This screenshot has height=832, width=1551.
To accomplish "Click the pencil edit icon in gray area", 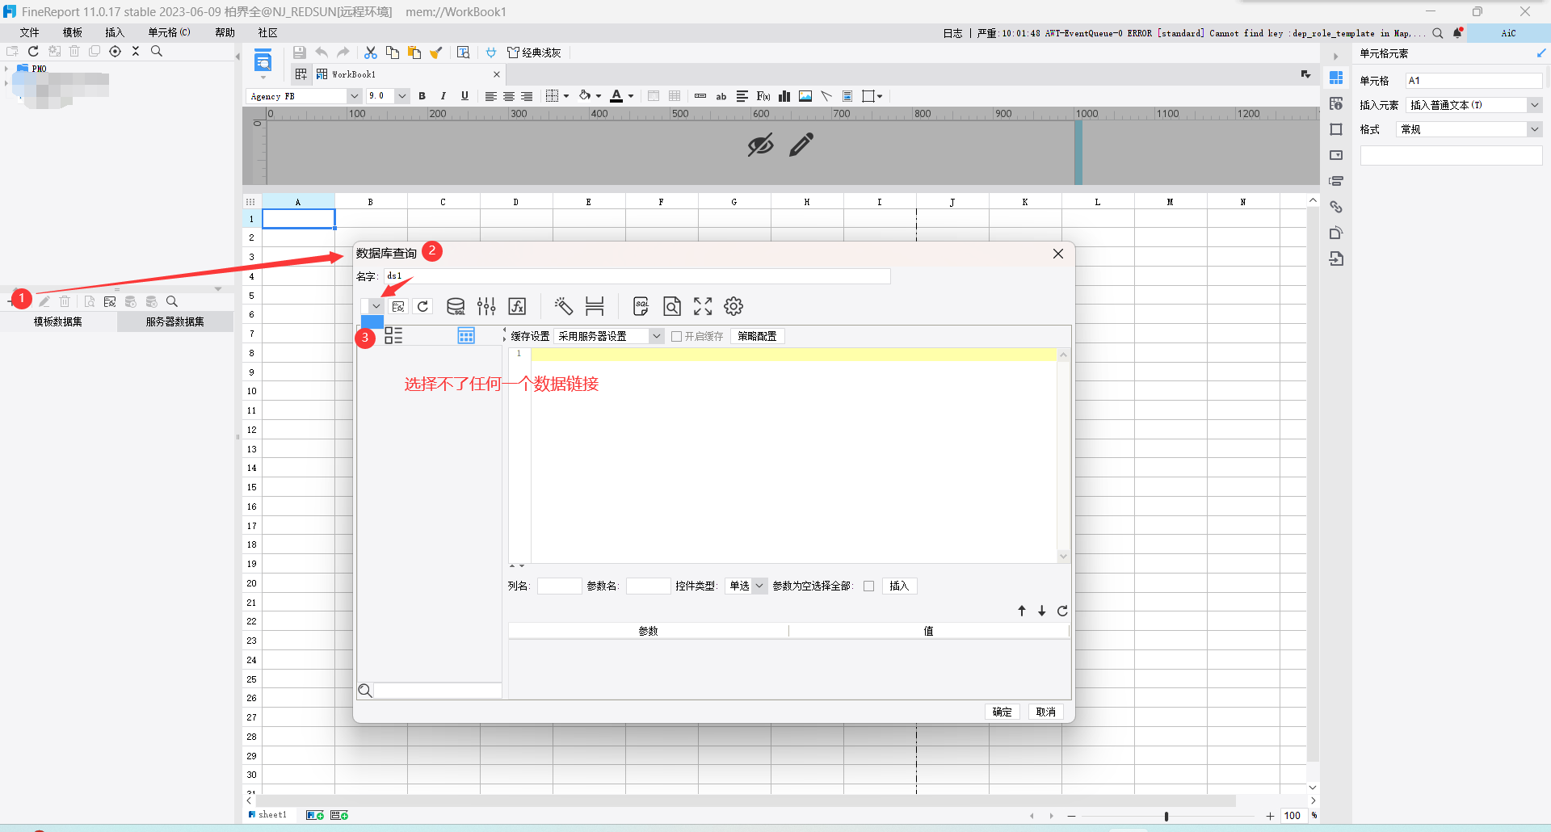I will [801, 145].
